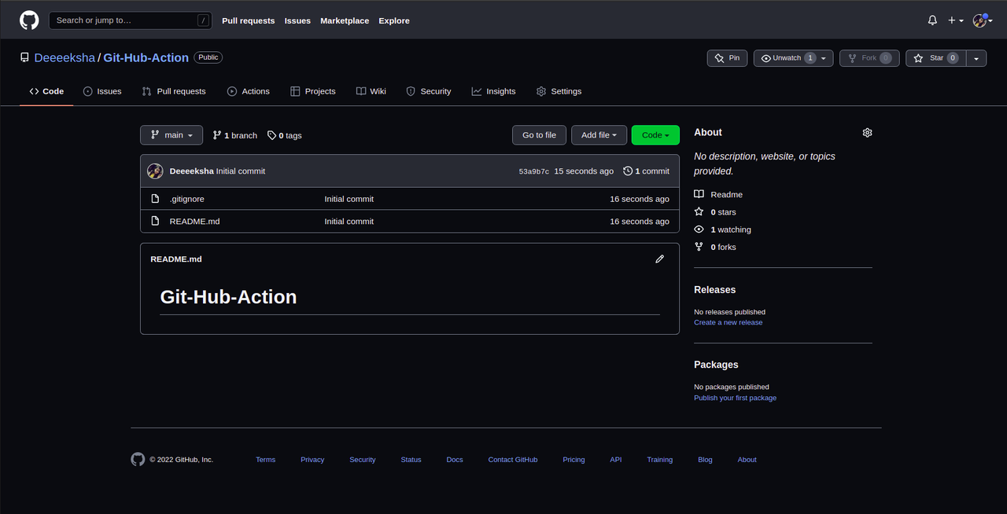
Task: Expand the Star lists dropdown arrow
Action: tap(976, 58)
